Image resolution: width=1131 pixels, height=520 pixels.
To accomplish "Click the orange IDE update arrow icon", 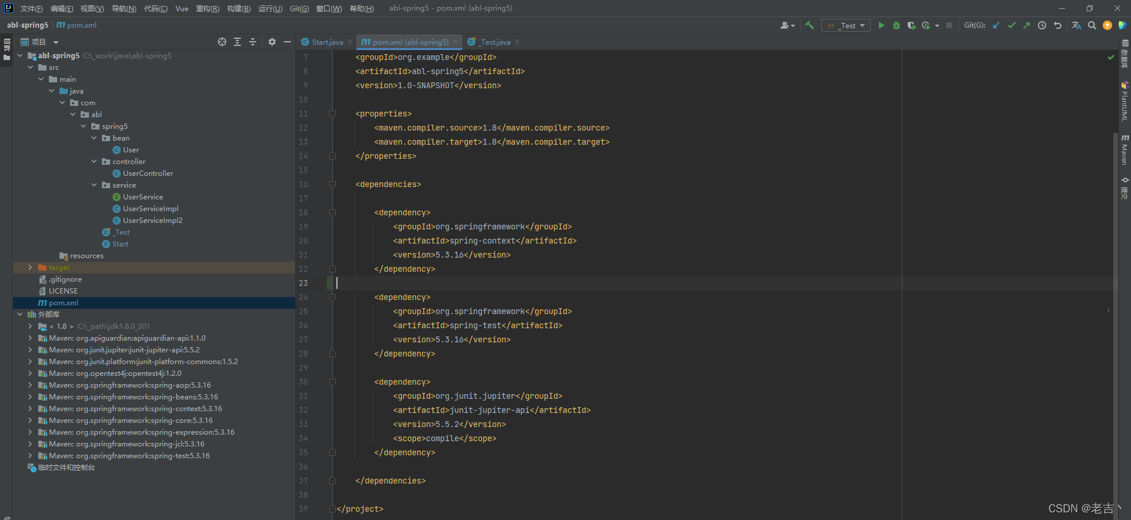I will point(1107,25).
